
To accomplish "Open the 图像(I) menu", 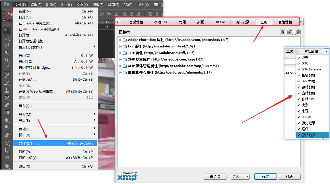I will 51,4.
